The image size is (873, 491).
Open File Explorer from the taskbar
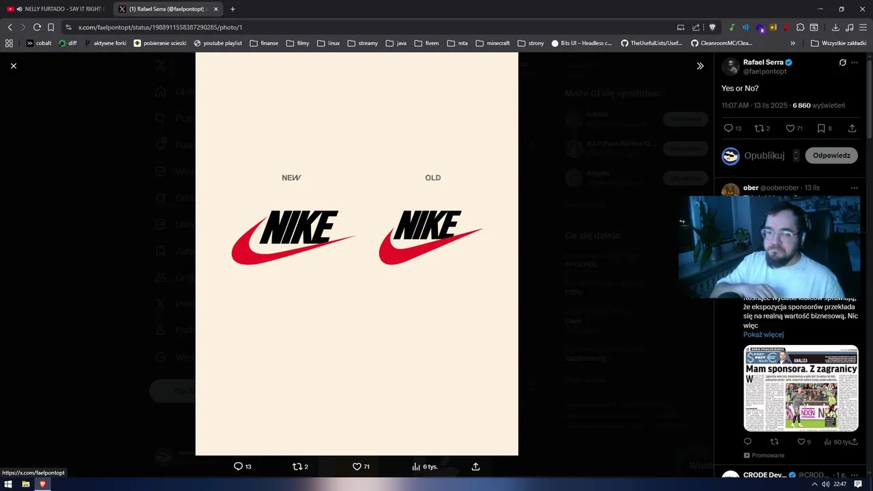[x=25, y=484]
